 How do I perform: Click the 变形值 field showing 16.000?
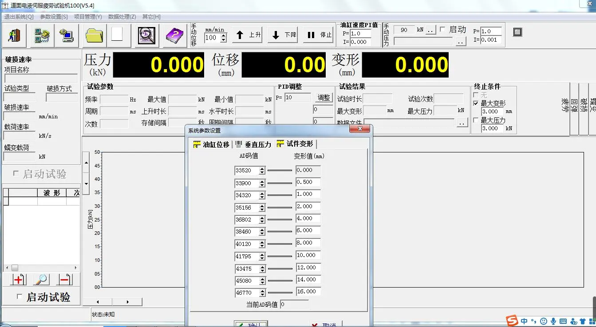[308, 292]
